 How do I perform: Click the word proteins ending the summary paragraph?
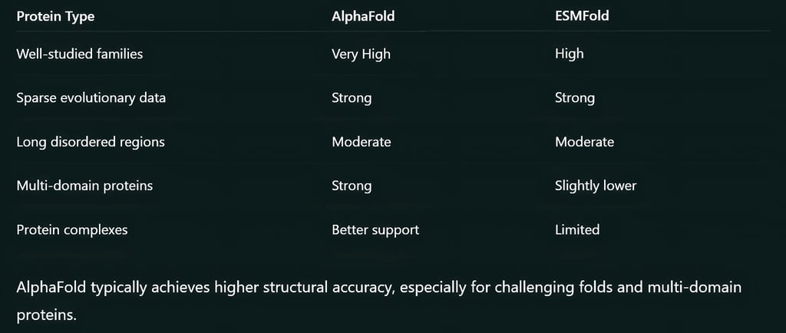tap(47, 316)
